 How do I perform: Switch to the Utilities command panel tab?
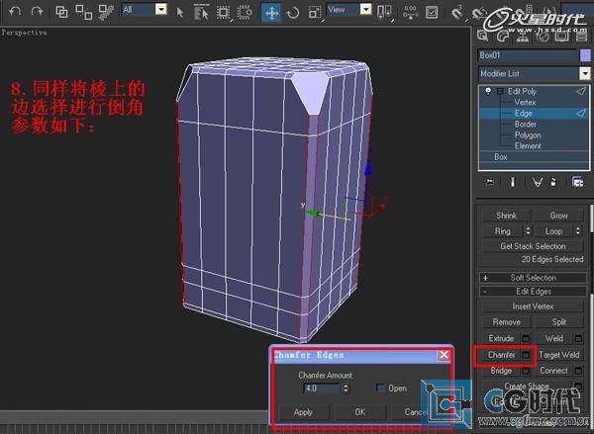click(581, 37)
